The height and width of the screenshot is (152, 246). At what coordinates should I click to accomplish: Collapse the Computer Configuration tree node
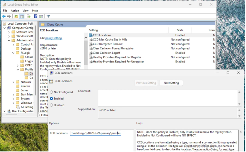pos(5,28)
